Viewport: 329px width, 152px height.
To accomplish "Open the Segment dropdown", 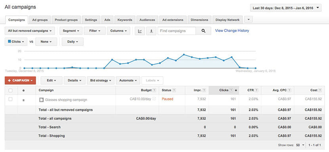I will click(71, 31).
